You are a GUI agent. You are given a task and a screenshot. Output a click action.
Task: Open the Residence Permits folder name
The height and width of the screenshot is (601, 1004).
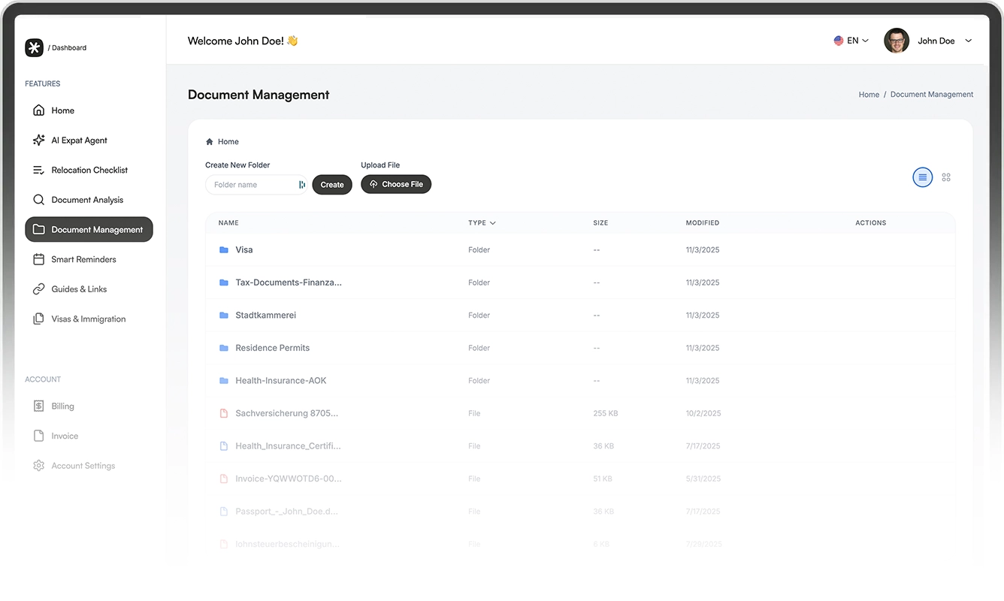click(273, 348)
